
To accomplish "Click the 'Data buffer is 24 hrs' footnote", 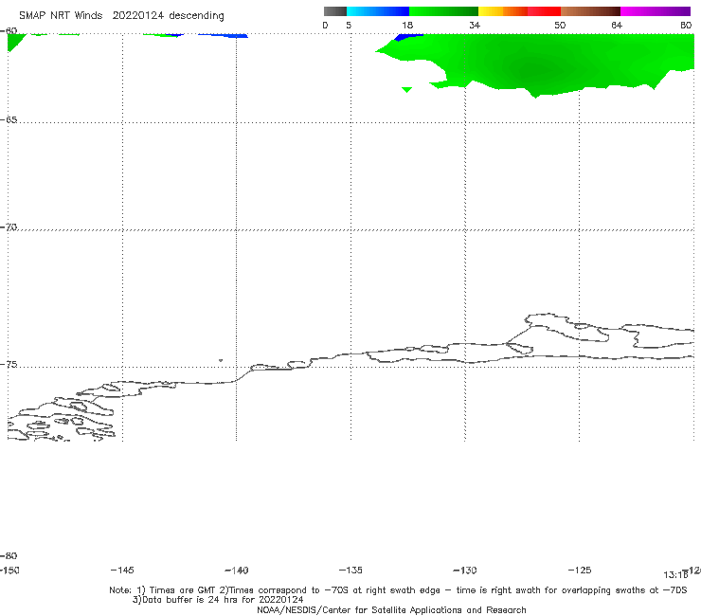I will click(218, 600).
